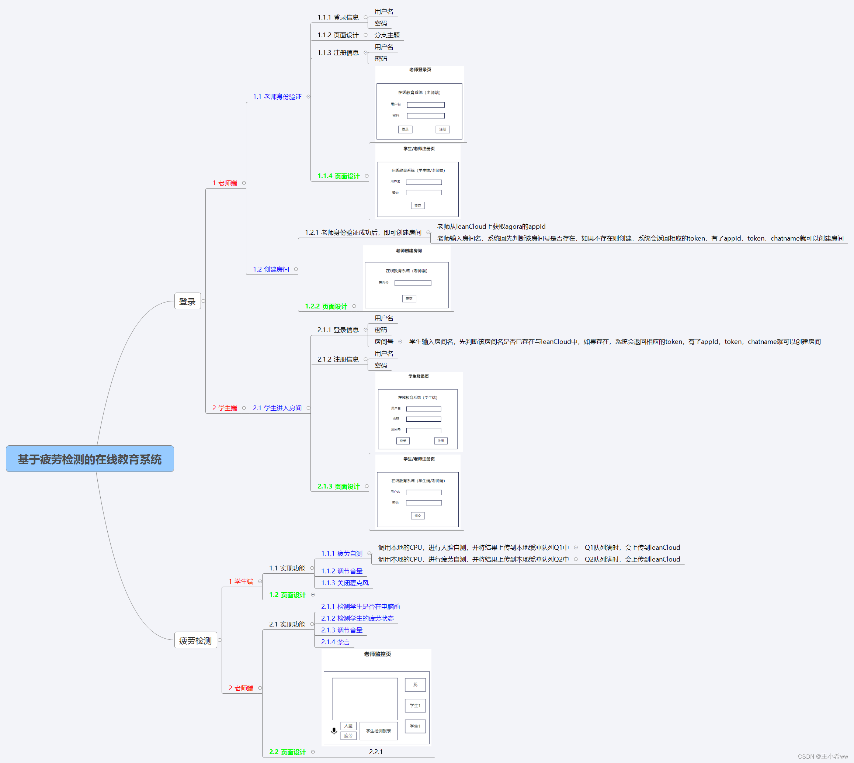Select the 1.1 实现功能 node

288,568
